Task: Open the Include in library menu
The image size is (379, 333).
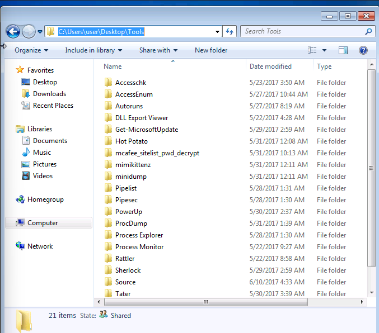Action: coord(93,50)
